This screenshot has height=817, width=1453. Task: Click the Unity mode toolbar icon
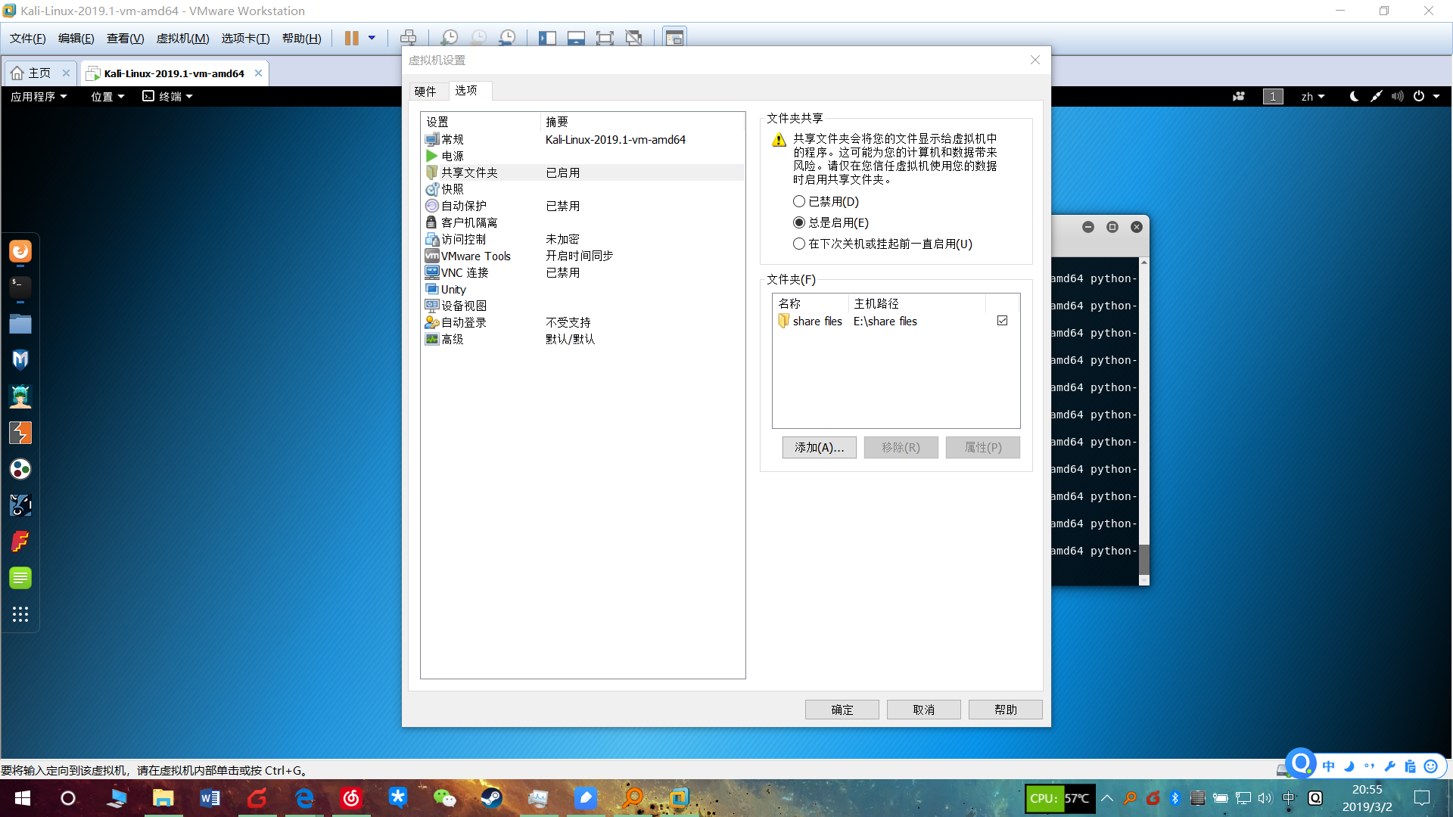pos(633,38)
